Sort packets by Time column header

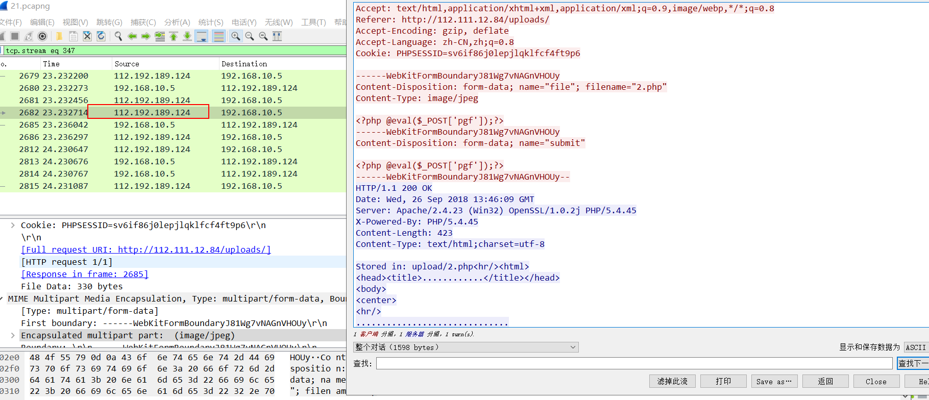pyautogui.click(x=76, y=64)
